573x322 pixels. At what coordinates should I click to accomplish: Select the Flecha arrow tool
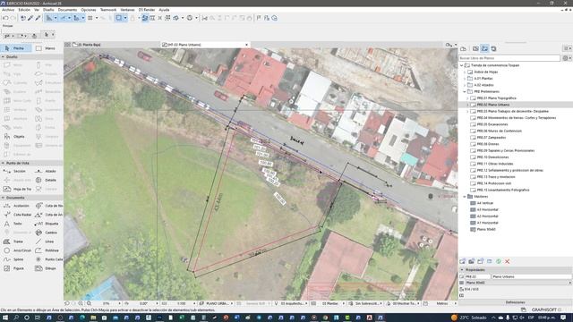16,48
